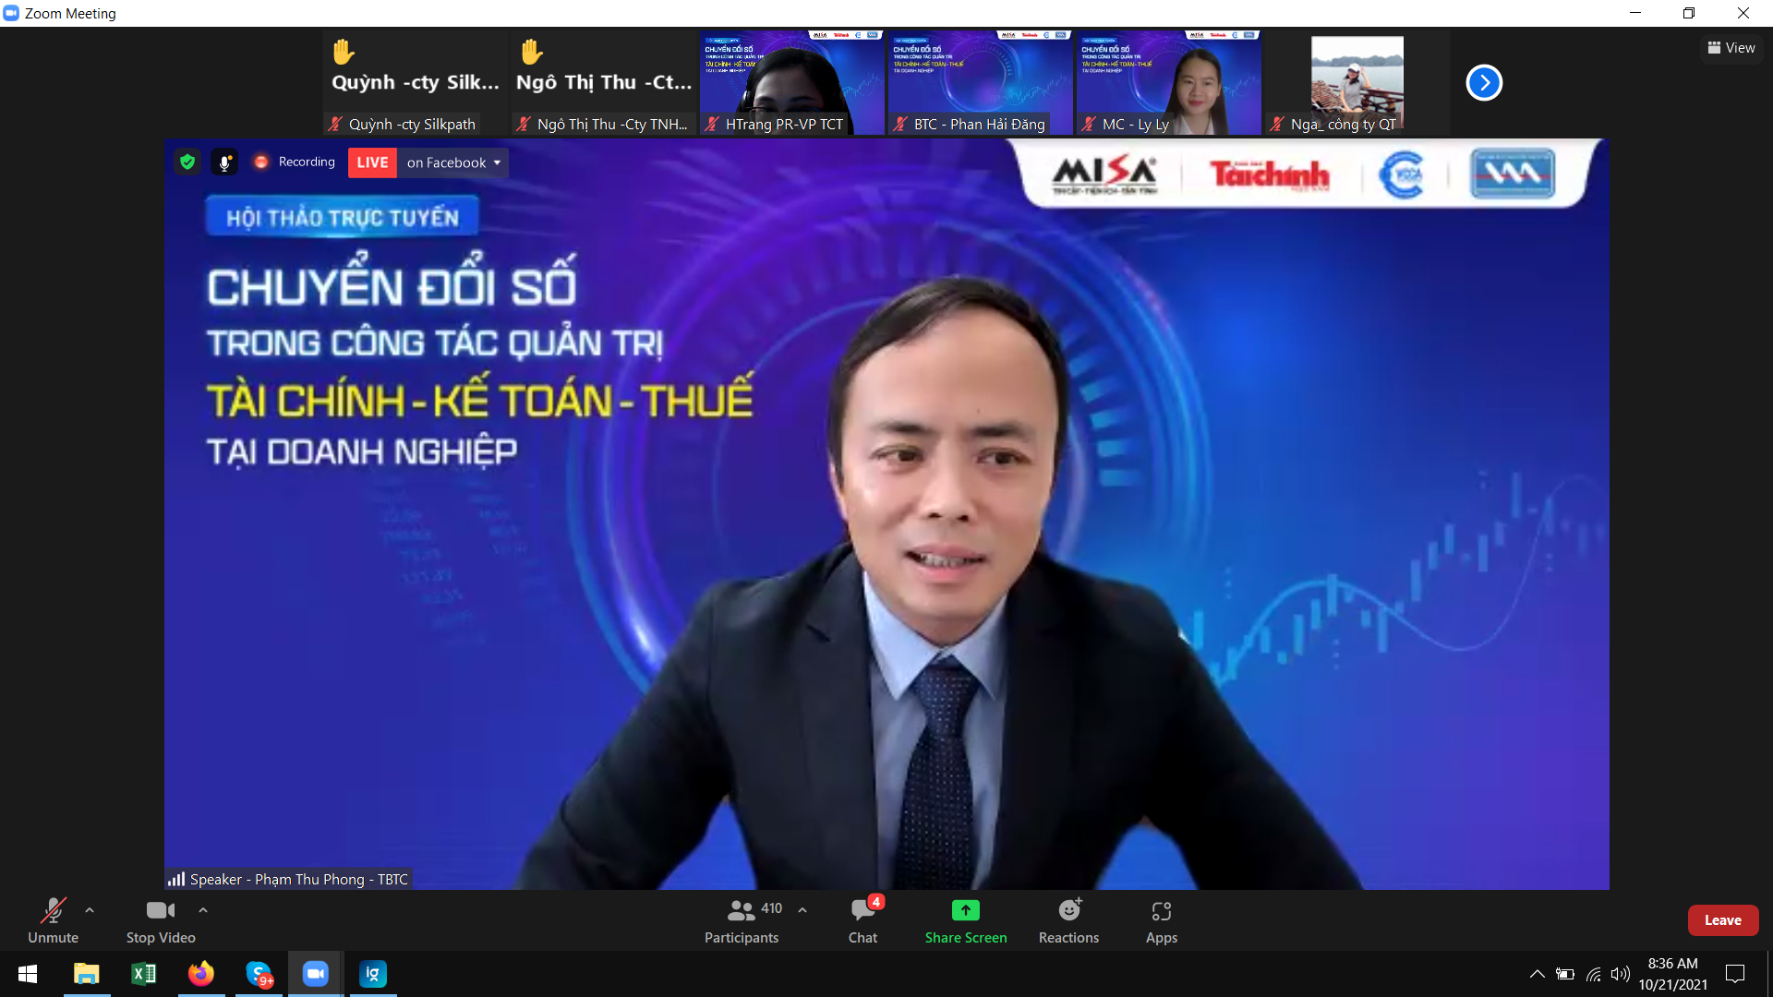Viewport: 1773px width, 997px height.
Task: Open the LIVE on Facebook dropdown
Action: [452, 162]
